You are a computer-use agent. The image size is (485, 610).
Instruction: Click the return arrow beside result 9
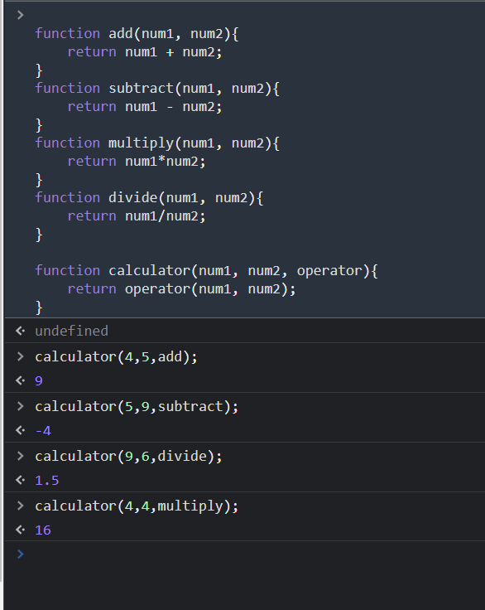[20, 380]
